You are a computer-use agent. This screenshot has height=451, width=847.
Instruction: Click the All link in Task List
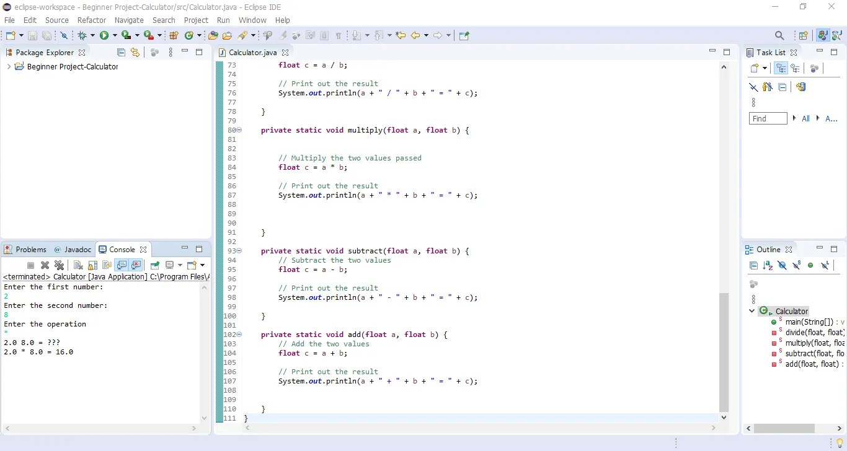tap(805, 118)
